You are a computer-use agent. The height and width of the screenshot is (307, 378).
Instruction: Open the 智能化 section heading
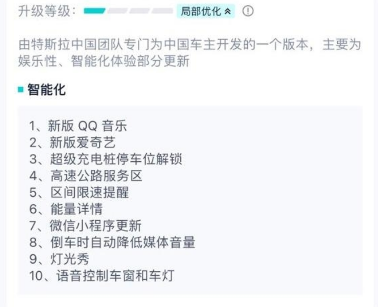(46, 89)
